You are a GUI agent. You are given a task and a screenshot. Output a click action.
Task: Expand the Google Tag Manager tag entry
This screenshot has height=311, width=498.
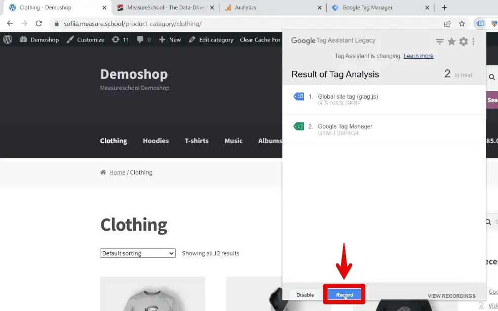(x=348, y=129)
